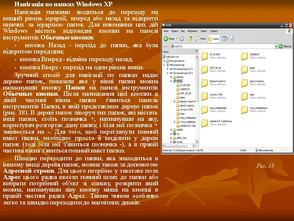Open the address bar dropdown
The width and height of the screenshot is (294, 221).
click(277, 46)
